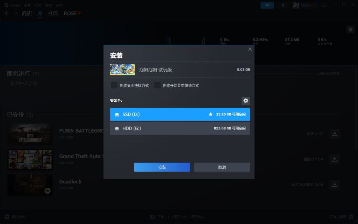
Task: Click the drive icon on SSD (D:)
Action: [x=117, y=115]
